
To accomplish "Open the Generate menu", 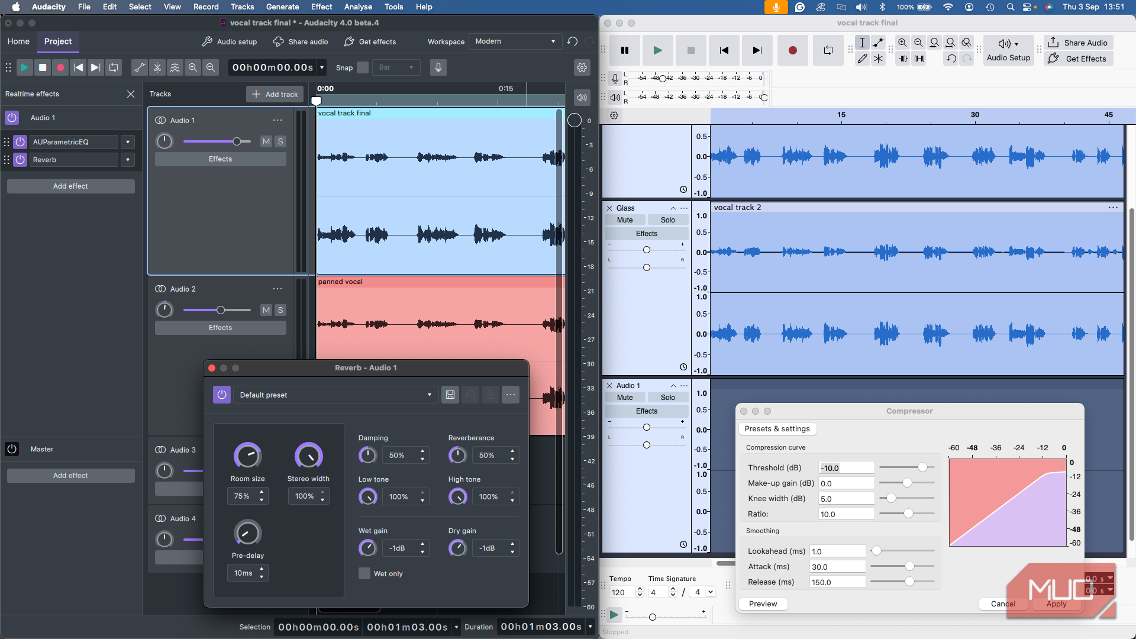I will (282, 7).
